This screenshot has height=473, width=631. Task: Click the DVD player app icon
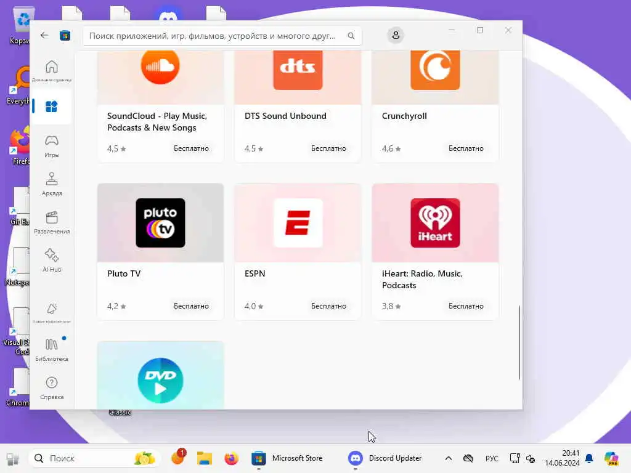click(160, 380)
